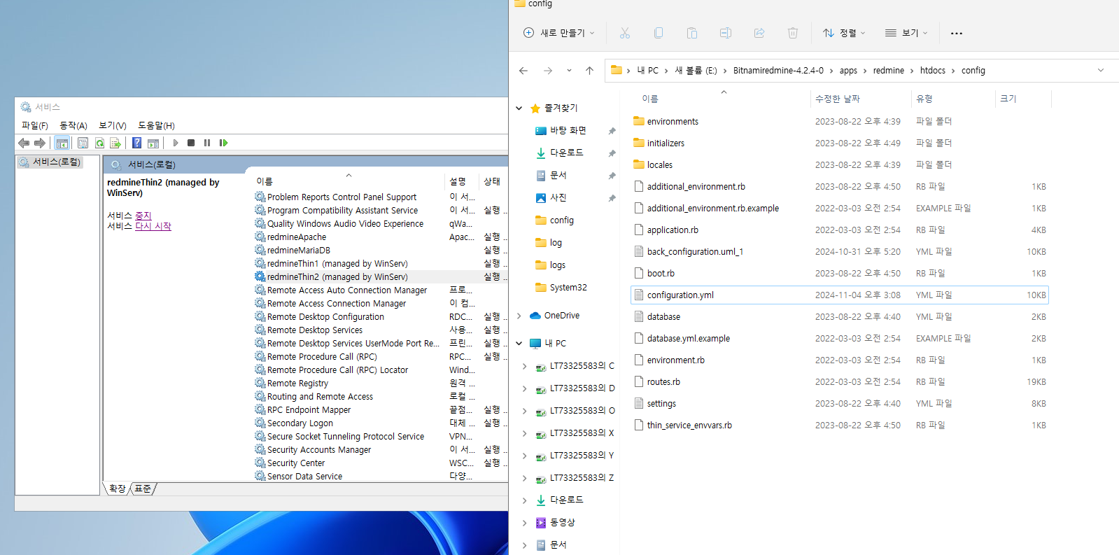The image size is (1119, 555).
Task: Click the Delete trash icon in Explorer
Action: point(793,33)
